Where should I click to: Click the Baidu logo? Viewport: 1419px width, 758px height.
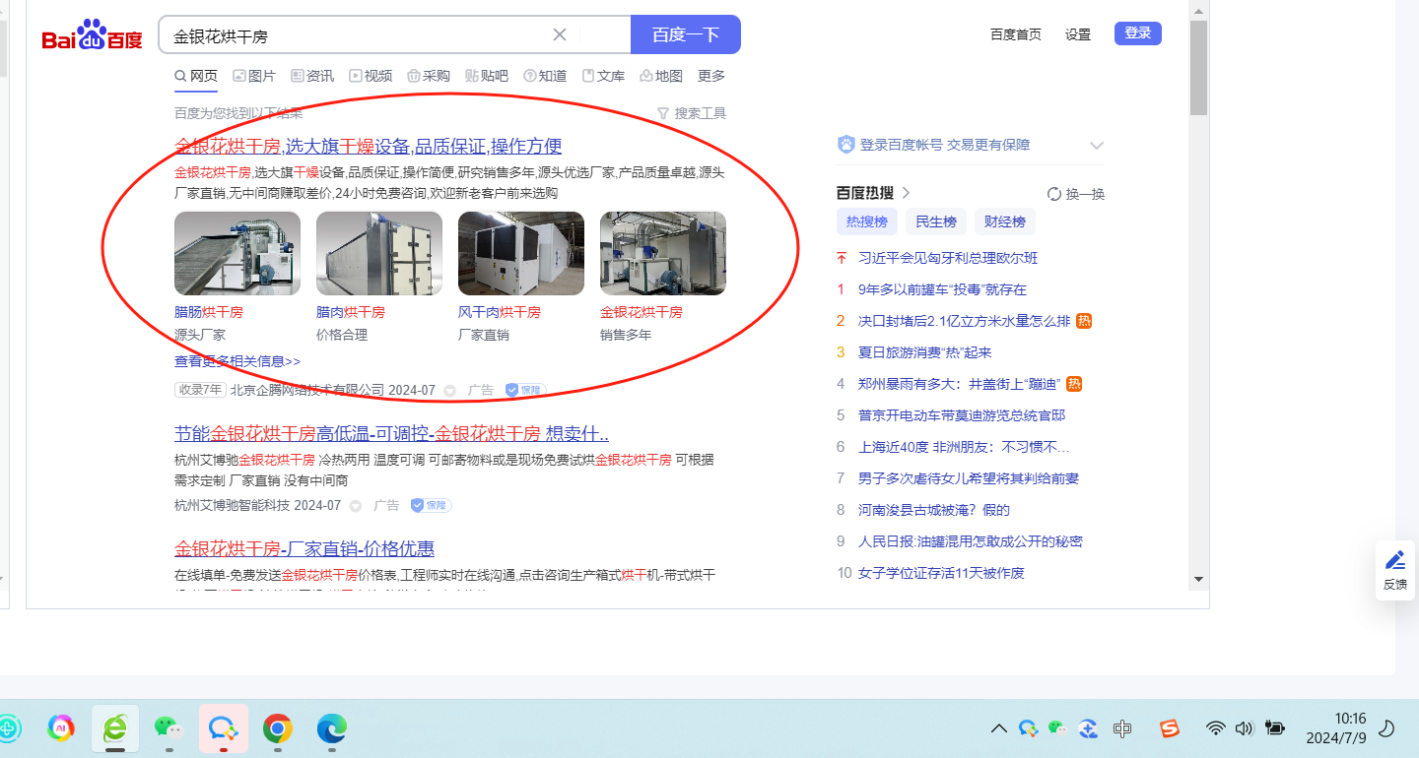(93, 35)
